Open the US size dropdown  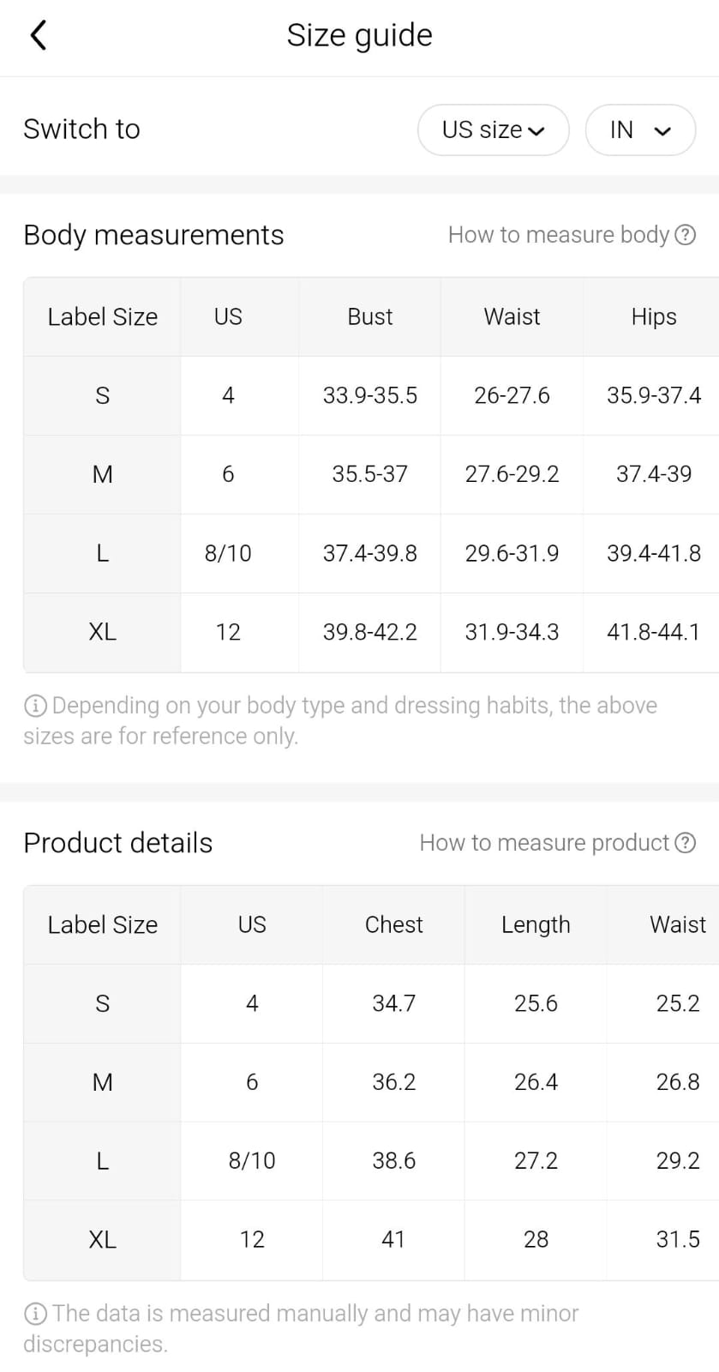click(x=493, y=130)
